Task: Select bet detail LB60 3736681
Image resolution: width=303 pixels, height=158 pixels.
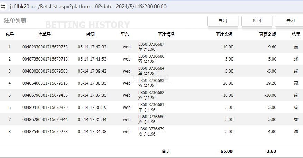Action: [x=151, y=105]
